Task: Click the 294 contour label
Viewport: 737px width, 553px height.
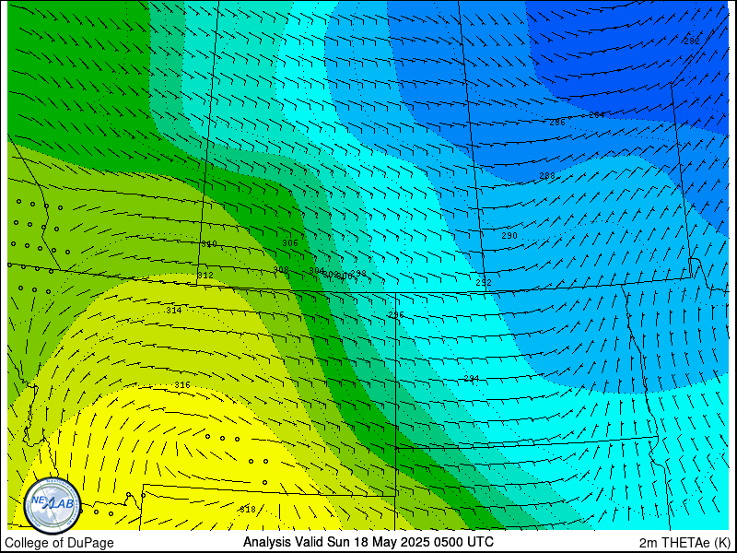Action: (472, 379)
